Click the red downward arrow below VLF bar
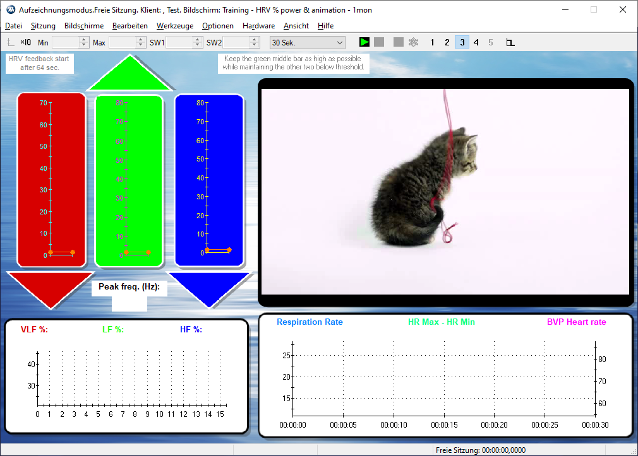 51,289
